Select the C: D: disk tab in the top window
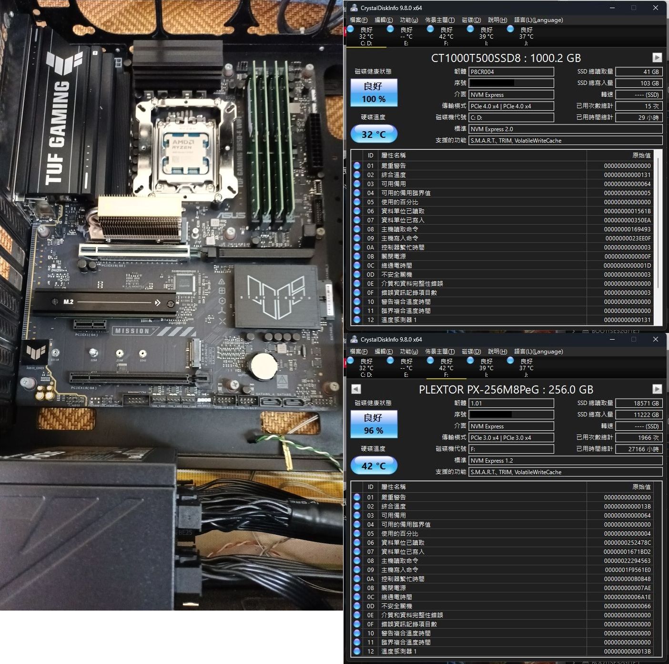 366,36
